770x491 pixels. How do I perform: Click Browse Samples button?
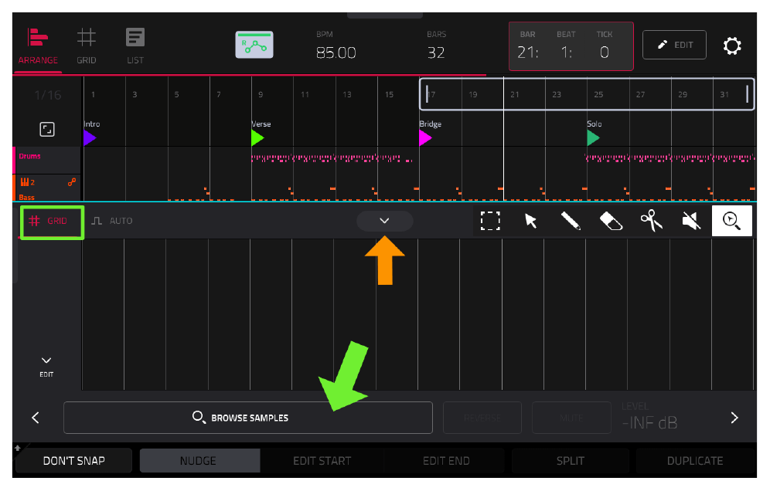pyautogui.click(x=248, y=418)
